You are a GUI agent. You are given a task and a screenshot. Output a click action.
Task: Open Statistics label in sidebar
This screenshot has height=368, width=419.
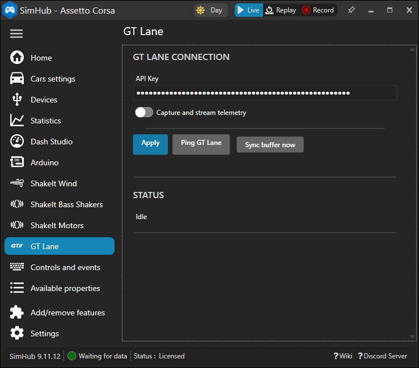pos(46,121)
